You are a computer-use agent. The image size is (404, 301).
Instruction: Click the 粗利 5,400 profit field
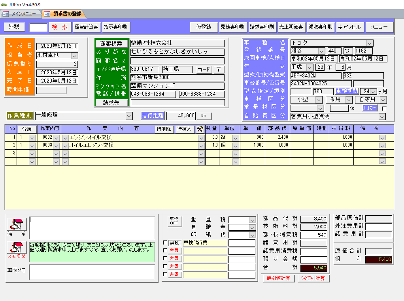point(378,260)
